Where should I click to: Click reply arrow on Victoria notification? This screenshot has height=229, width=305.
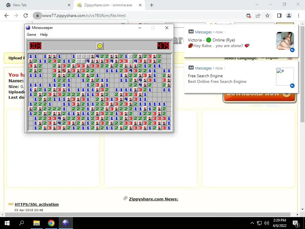coord(292,50)
